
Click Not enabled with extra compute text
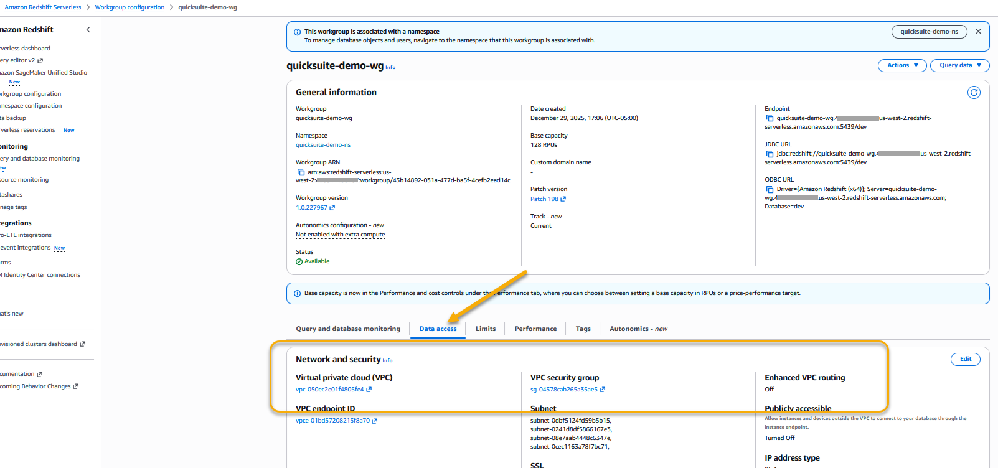pos(340,235)
